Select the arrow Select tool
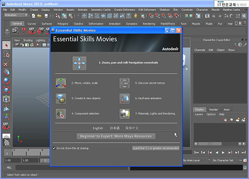The image size is (249, 179). pyautogui.click(x=6, y=45)
